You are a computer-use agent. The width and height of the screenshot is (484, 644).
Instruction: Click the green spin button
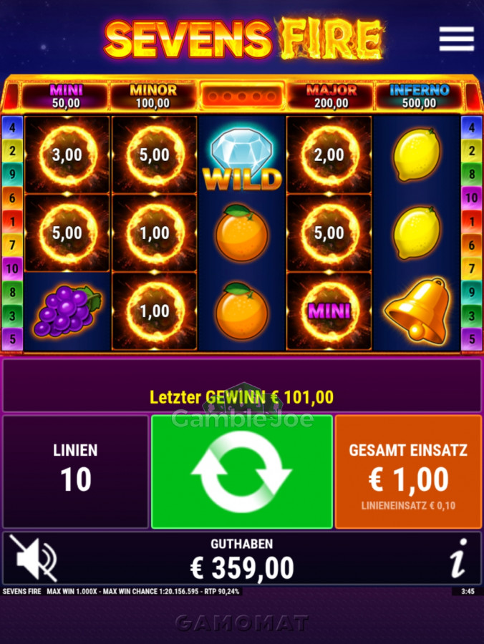(x=242, y=472)
